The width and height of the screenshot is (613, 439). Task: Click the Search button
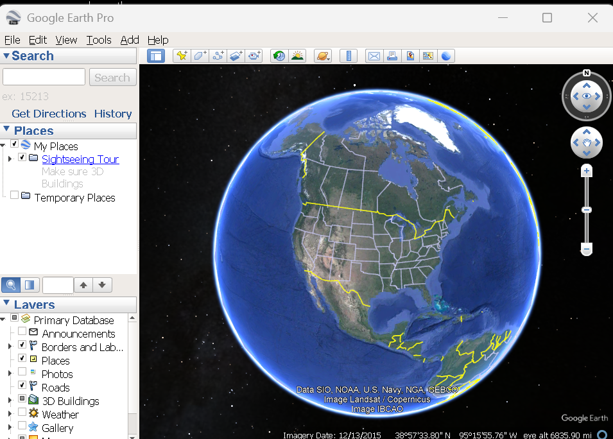[x=112, y=77]
